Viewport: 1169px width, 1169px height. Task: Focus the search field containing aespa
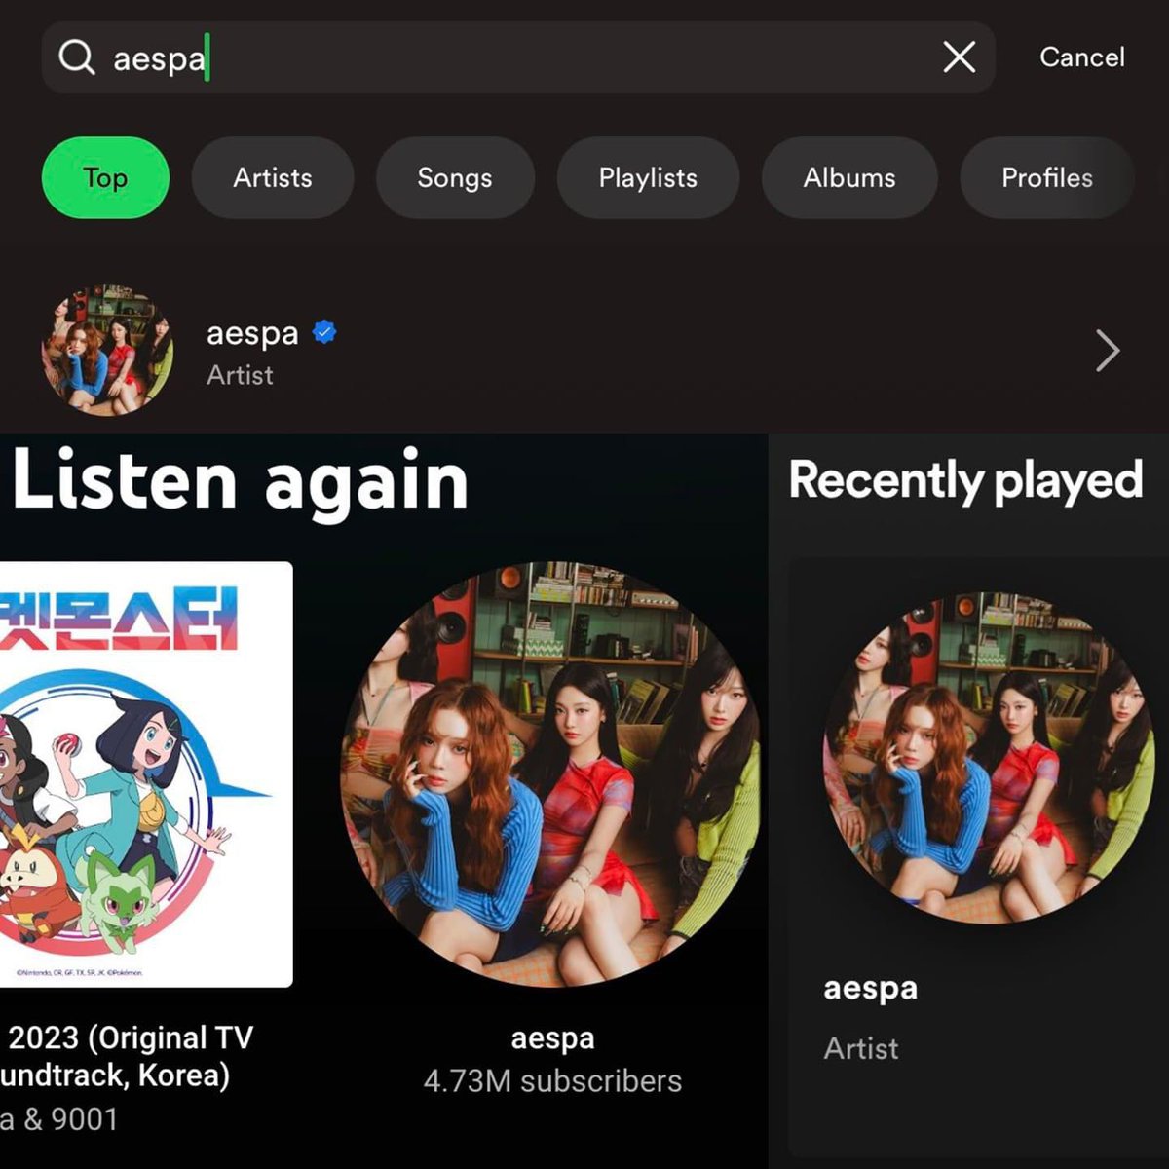pos(518,57)
